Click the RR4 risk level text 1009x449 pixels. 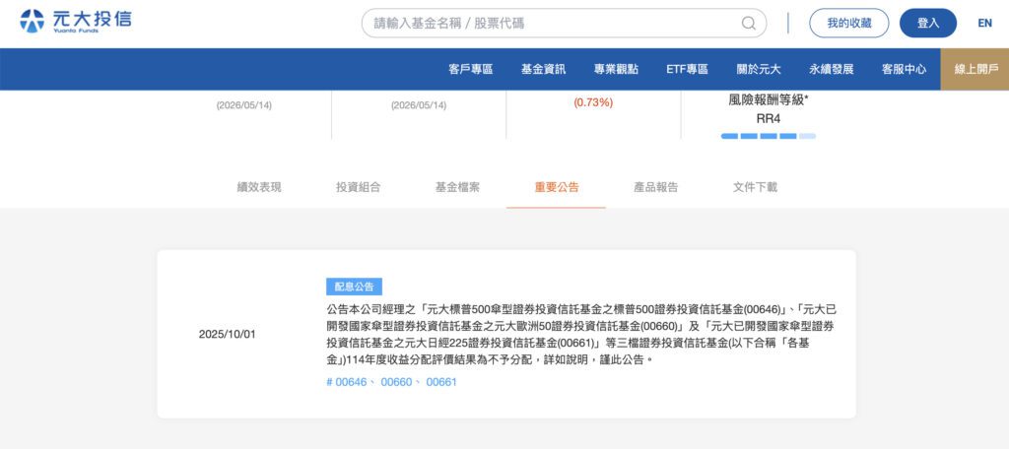coord(769,119)
